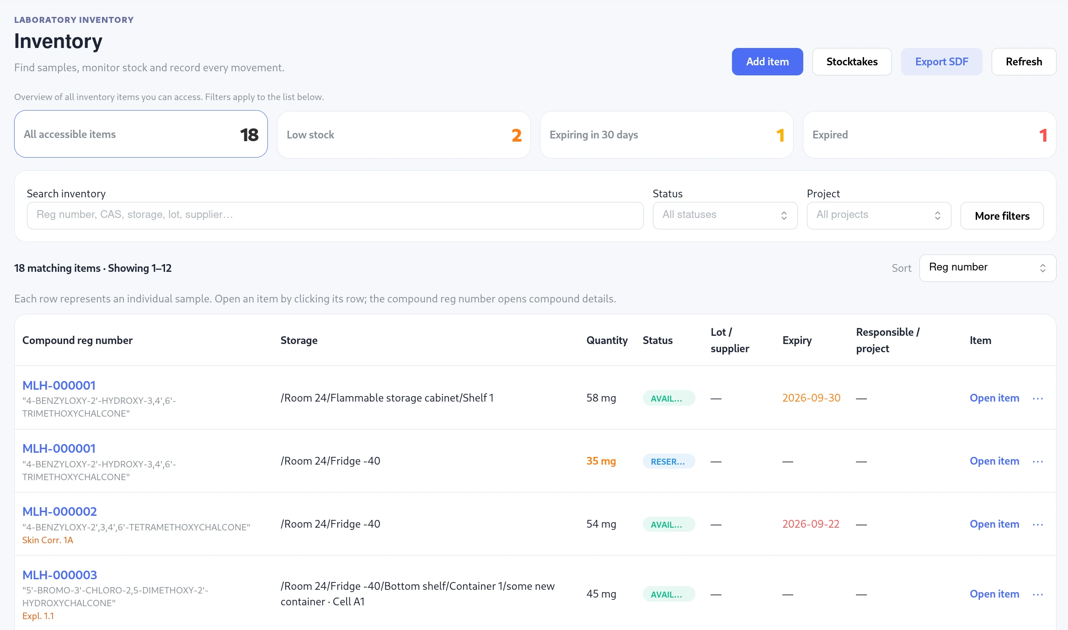The image size is (1068, 630).
Task: Open compound MLH-000001 in the 58 mg row
Action: (59, 385)
